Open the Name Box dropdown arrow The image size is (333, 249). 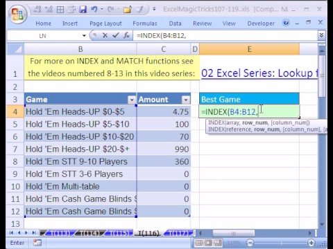(84, 36)
